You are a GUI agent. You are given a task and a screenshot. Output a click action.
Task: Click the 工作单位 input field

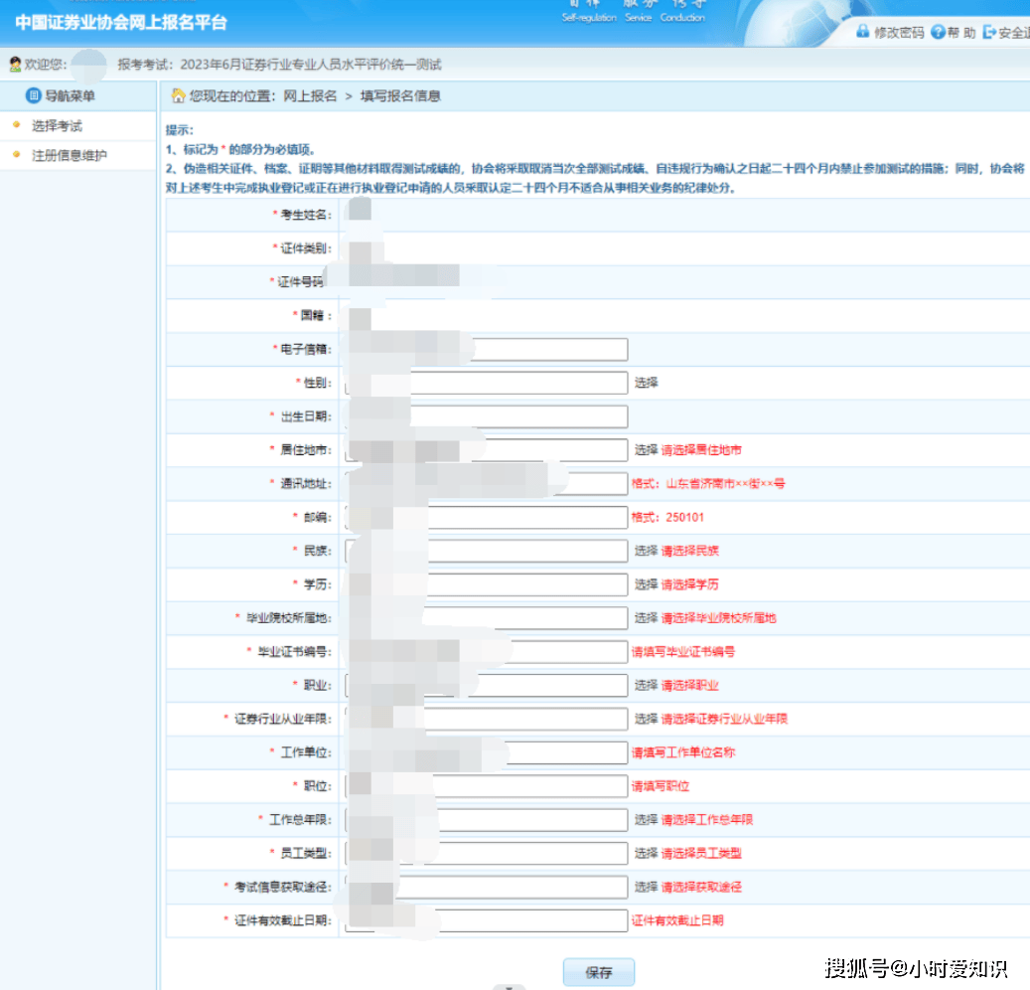[x=486, y=752]
